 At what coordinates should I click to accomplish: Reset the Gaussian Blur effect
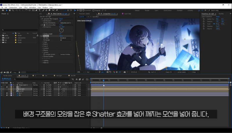pyautogui.click(x=61, y=19)
